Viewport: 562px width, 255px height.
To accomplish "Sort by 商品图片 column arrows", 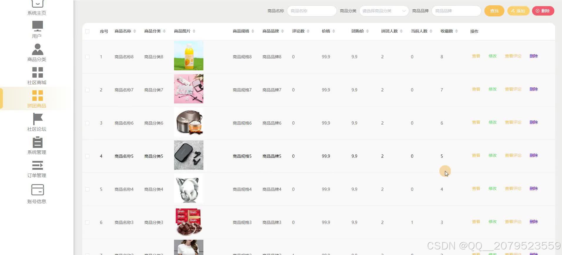I will point(194,31).
